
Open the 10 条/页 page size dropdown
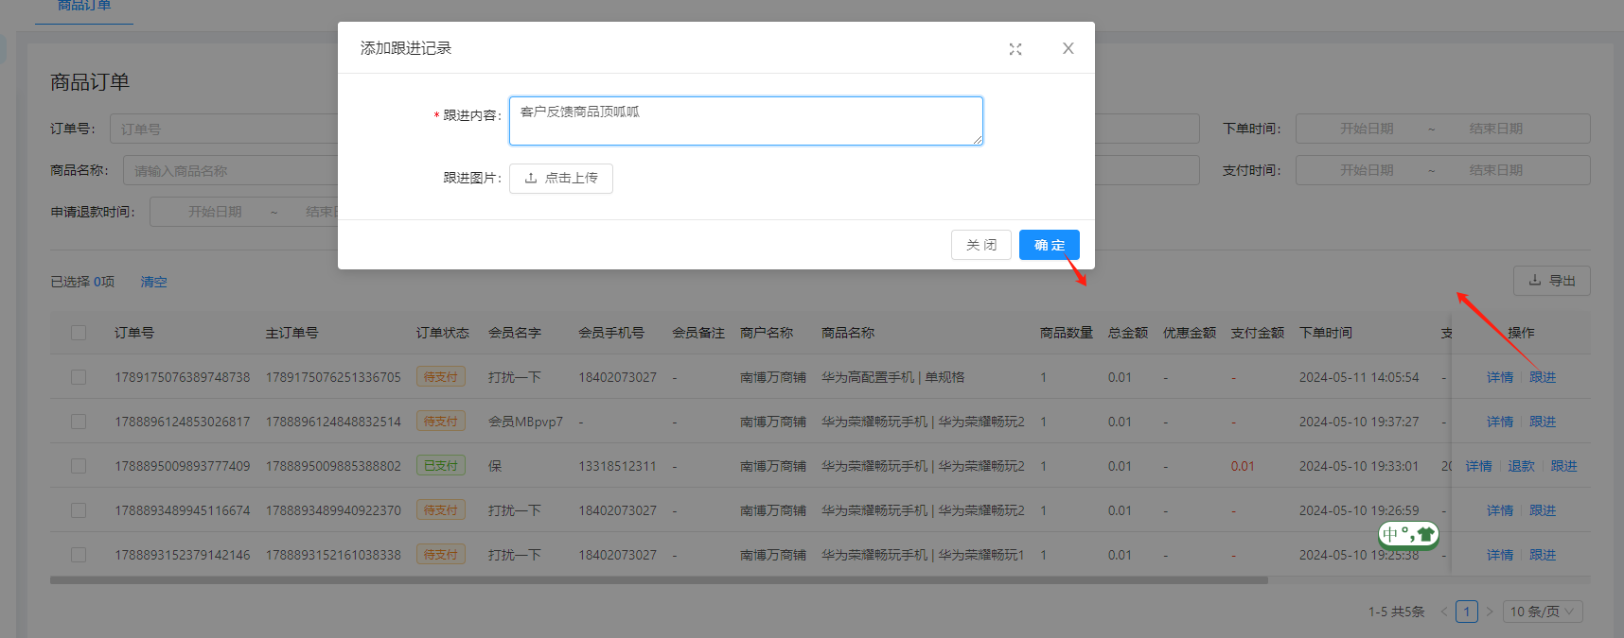[x=1543, y=612]
